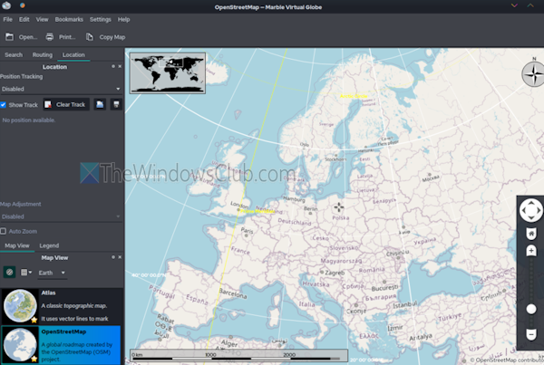Click the Print... toolbar button

click(x=61, y=37)
